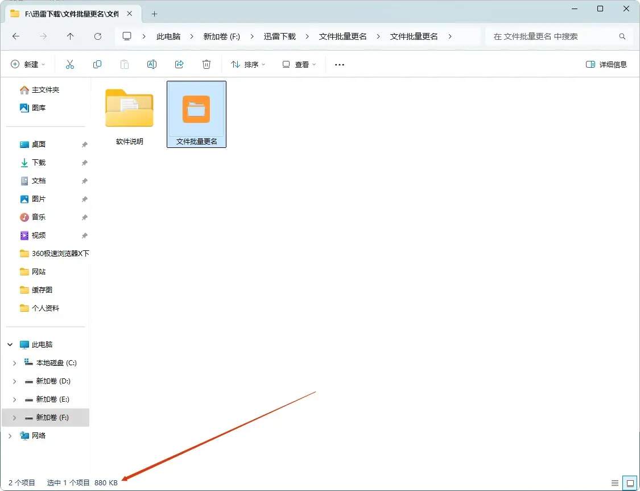
Task: Open the 查看 (View) dropdown
Action: coord(299,64)
